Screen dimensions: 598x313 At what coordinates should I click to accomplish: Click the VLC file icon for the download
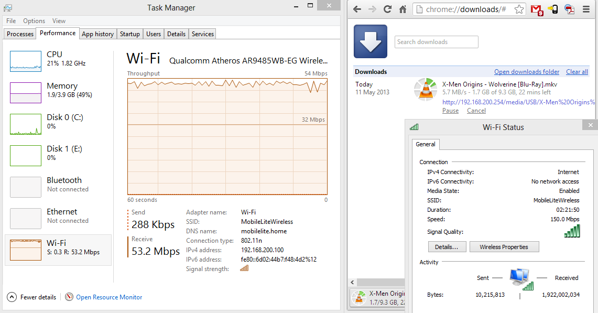(425, 89)
